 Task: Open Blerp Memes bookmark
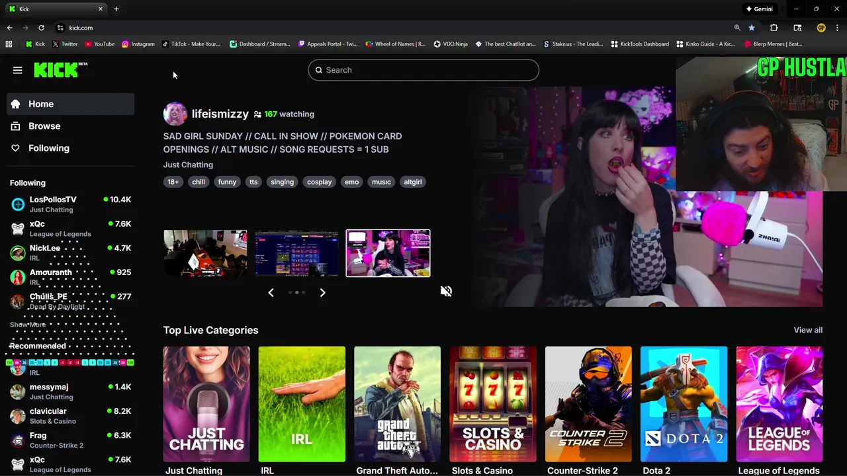[x=774, y=44]
